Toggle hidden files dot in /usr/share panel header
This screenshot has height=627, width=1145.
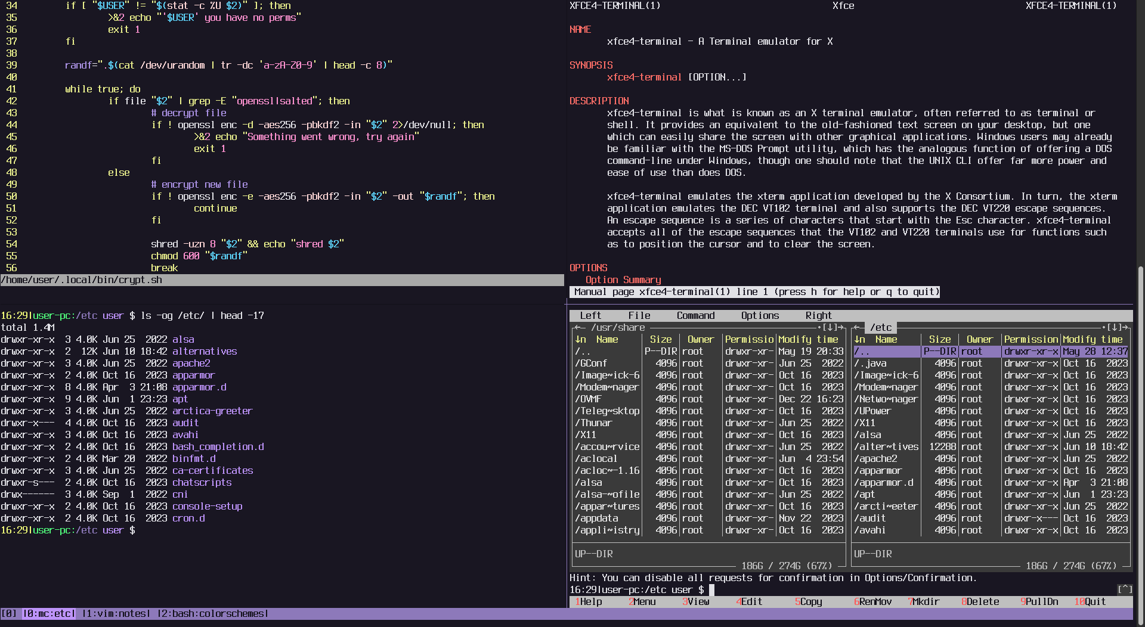pyautogui.click(x=819, y=327)
